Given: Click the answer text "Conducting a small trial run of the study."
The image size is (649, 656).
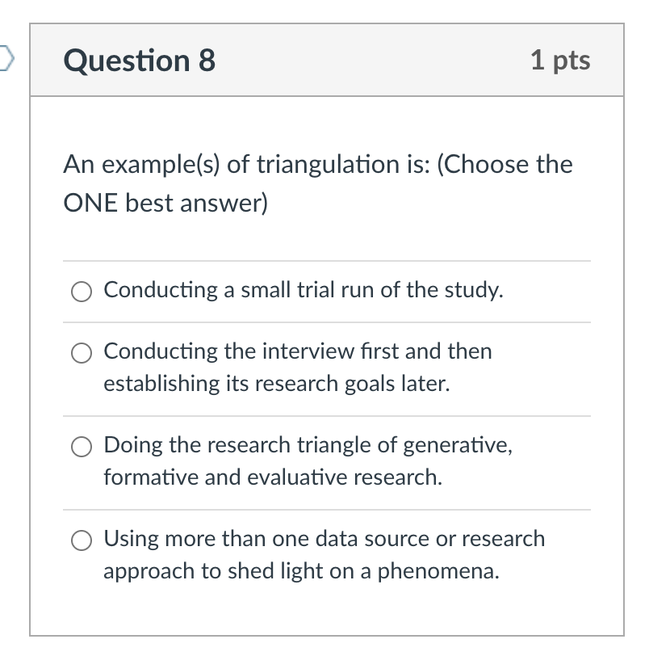Looking at the screenshot, I should click(x=304, y=289).
